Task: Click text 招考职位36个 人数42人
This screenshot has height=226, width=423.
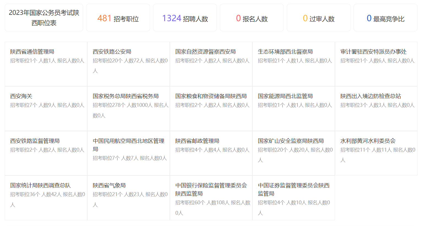Action: (x=36, y=194)
